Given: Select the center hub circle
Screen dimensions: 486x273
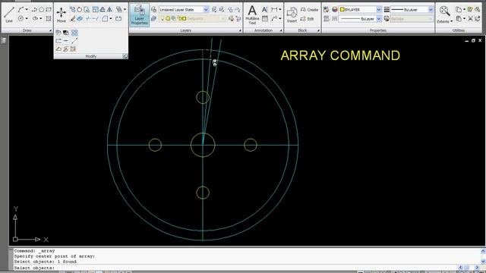Looking at the screenshot, I should (x=203, y=145).
